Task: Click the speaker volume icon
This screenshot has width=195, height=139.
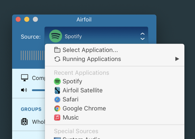Action: click(24, 90)
